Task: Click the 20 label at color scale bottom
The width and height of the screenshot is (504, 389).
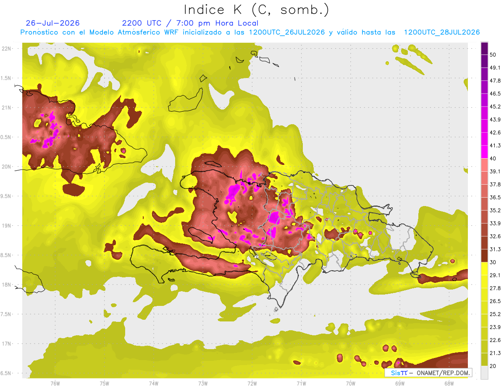Action: tap(493, 366)
